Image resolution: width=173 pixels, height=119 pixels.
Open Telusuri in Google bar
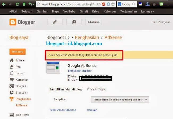(x=27, y=11)
